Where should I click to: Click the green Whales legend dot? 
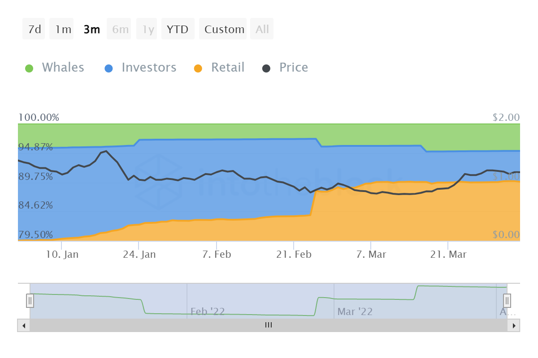click(x=29, y=68)
